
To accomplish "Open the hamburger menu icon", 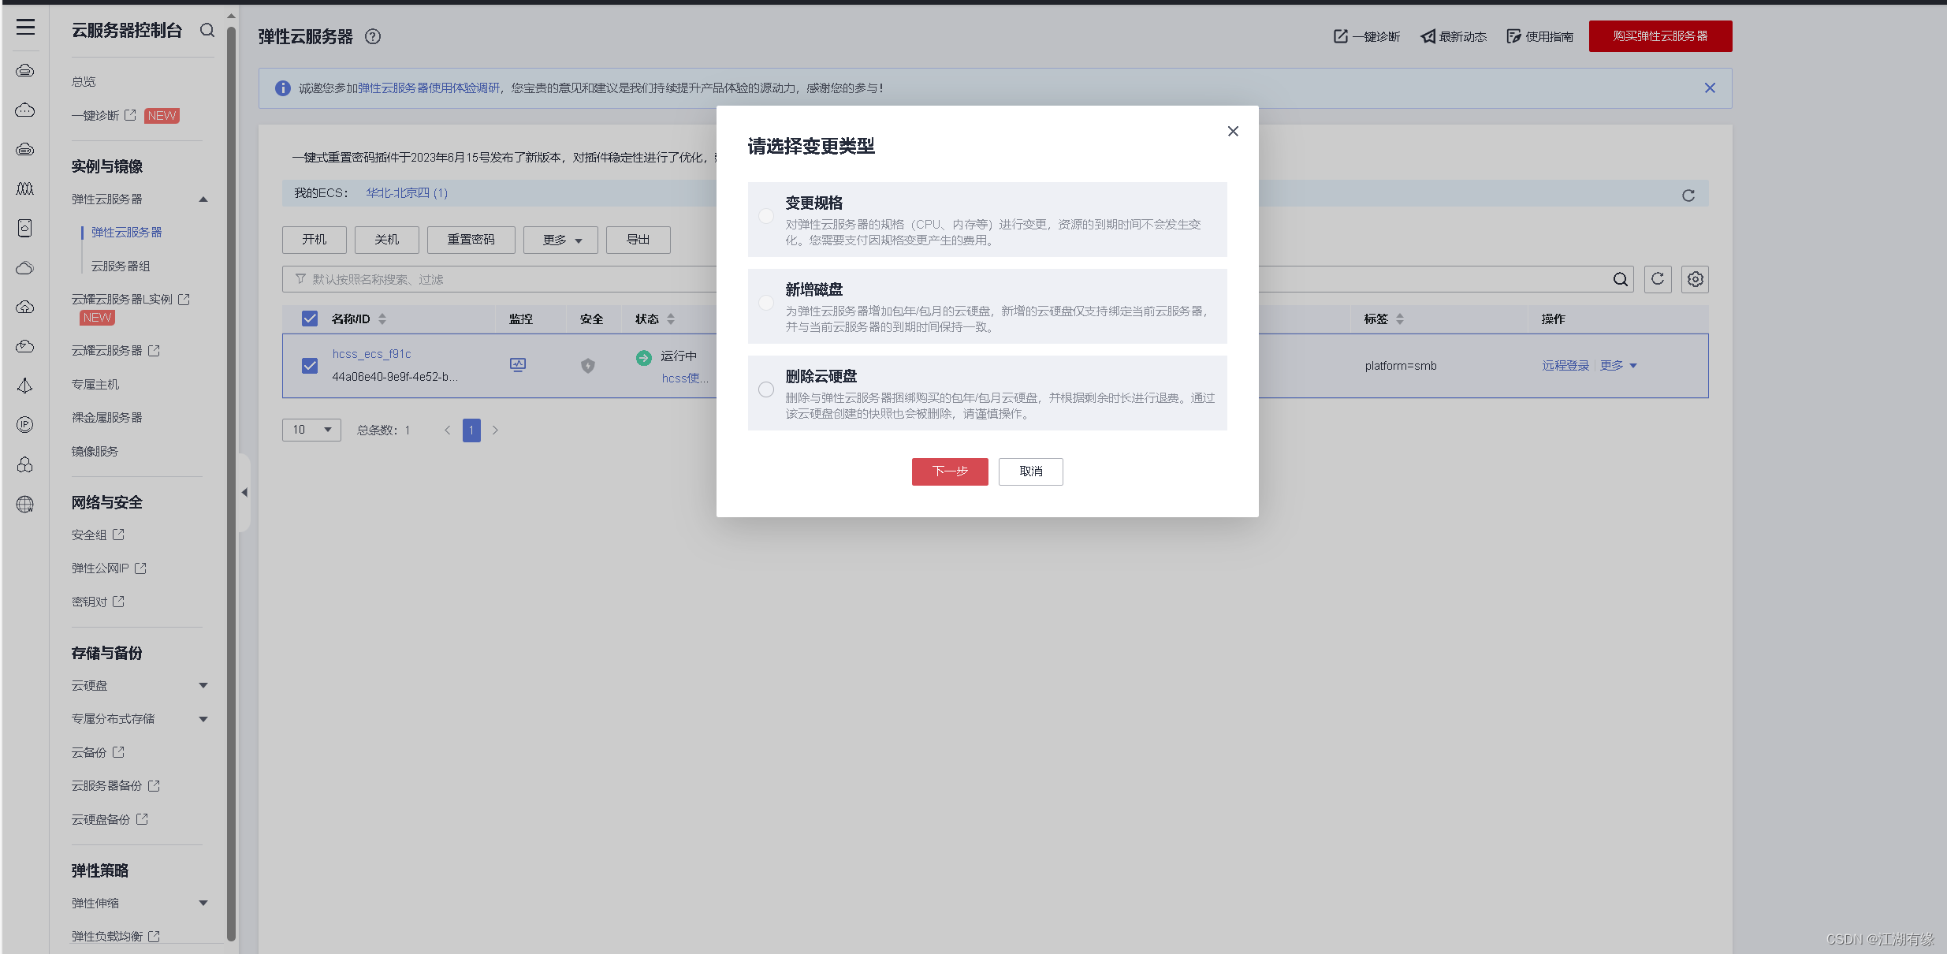I will (25, 28).
